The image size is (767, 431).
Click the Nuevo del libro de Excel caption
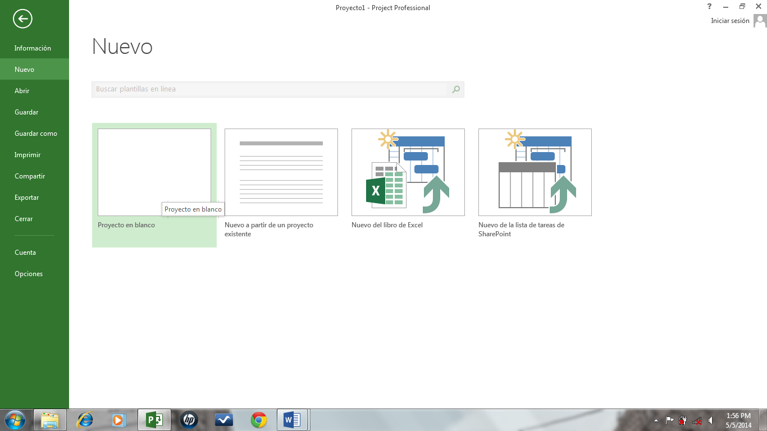pos(387,225)
